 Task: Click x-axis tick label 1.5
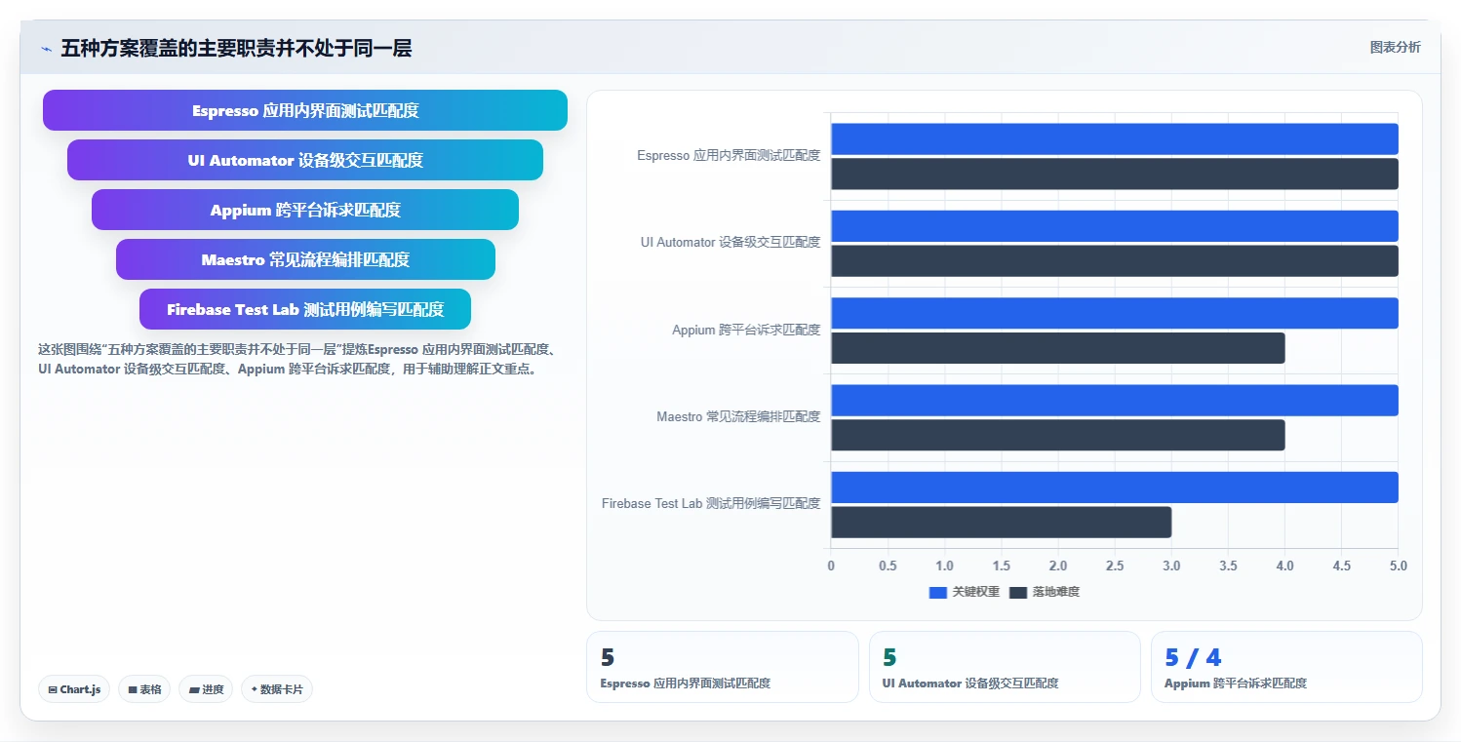point(1002,566)
